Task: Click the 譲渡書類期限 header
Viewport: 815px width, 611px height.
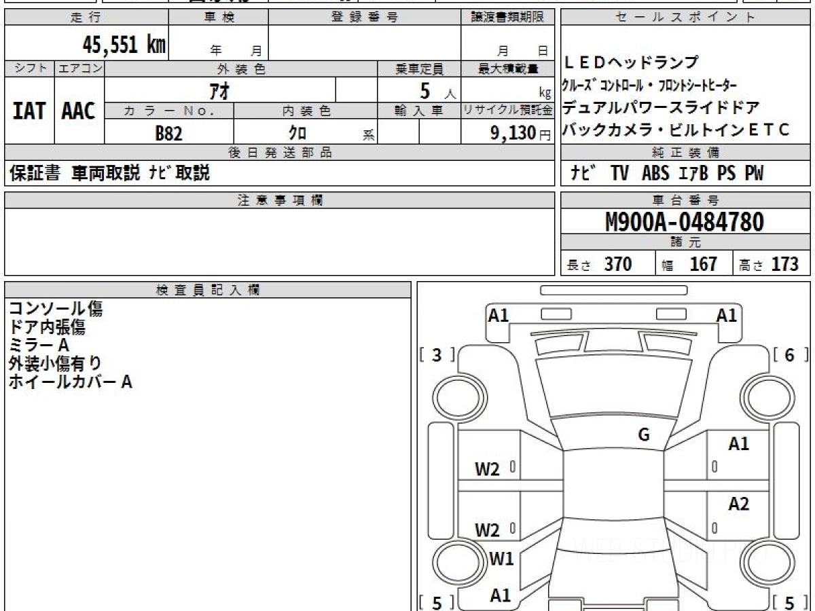Action: point(507,18)
